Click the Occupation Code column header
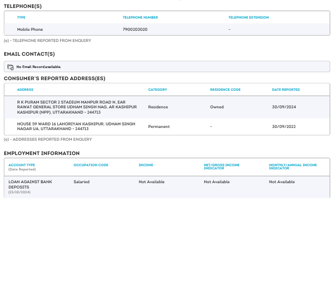This screenshot has width=335, height=300. 90,165
